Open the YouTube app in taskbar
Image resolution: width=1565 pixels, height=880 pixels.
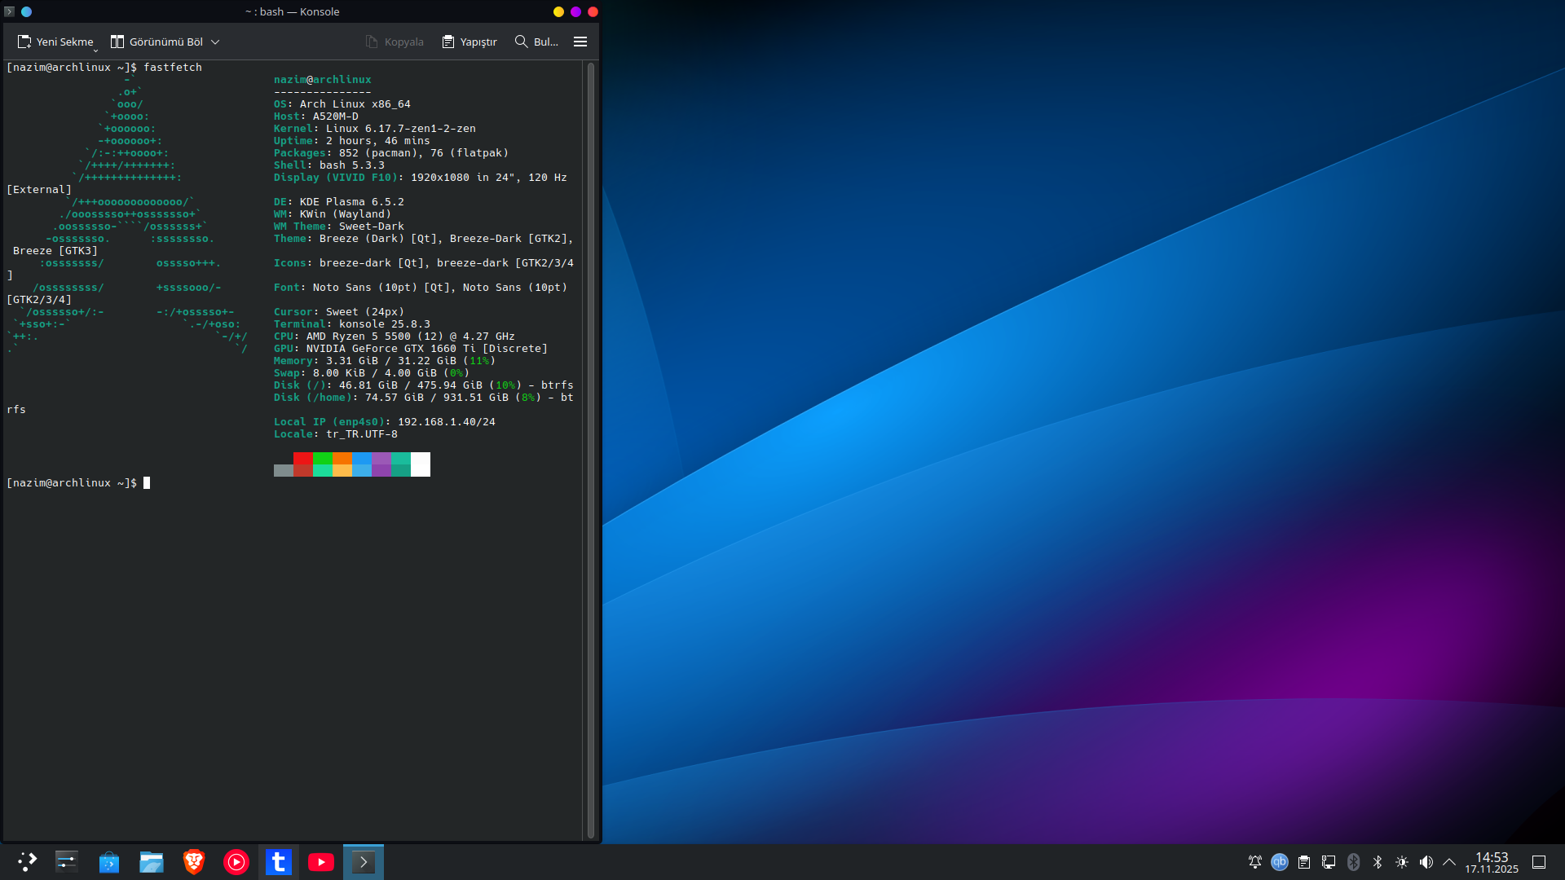321,862
